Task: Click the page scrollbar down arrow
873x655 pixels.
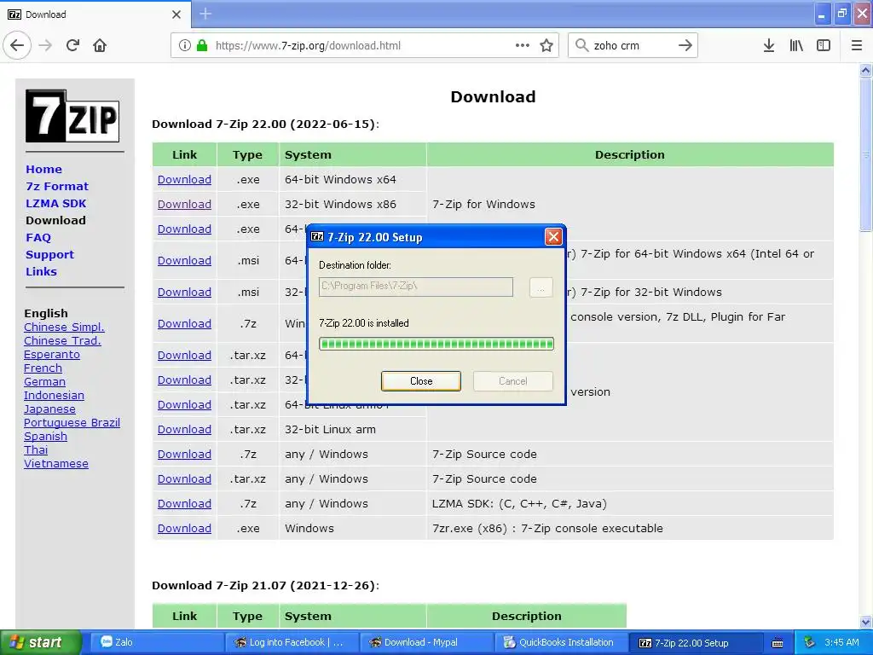Action: click(866, 622)
